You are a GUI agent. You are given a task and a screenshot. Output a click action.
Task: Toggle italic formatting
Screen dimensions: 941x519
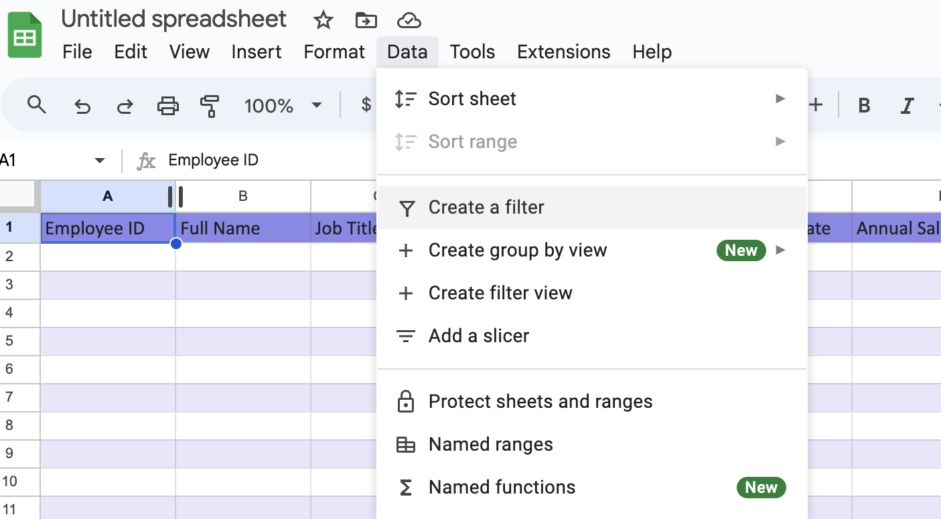tap(906, 105)
